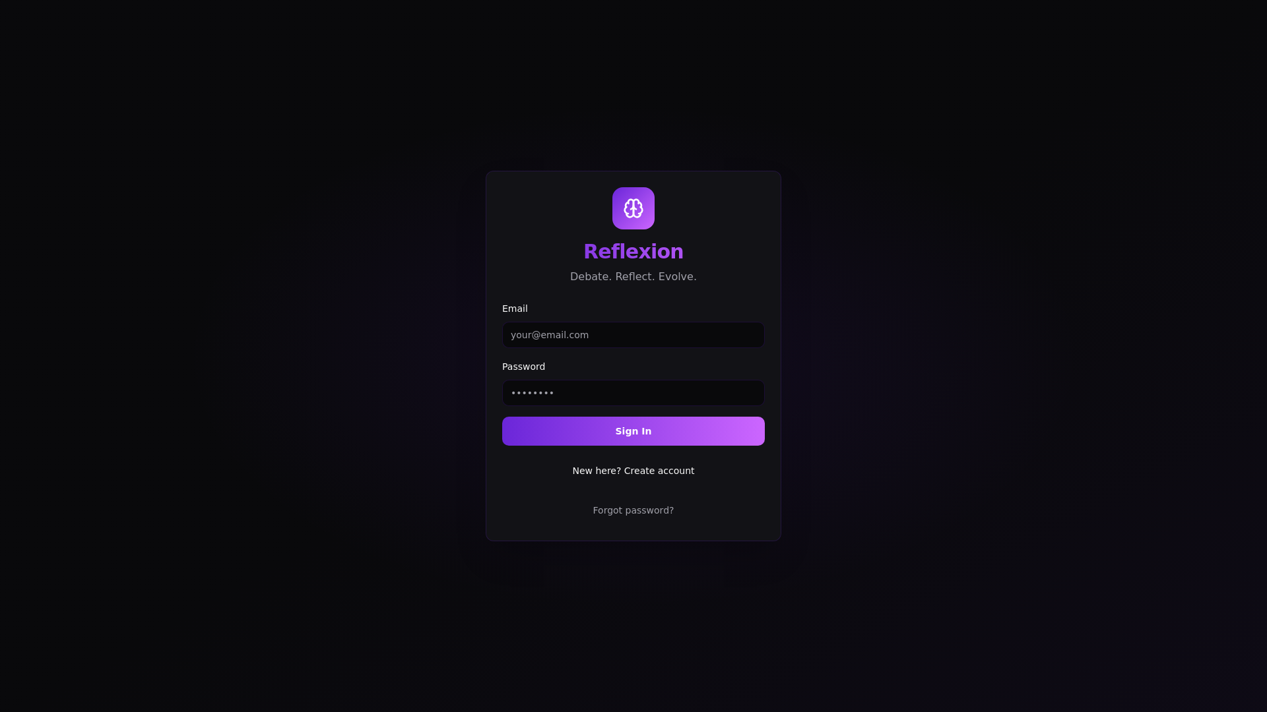Open the Forgot password? link
This screenshot has width=1267, height=712.
(633, 510)
